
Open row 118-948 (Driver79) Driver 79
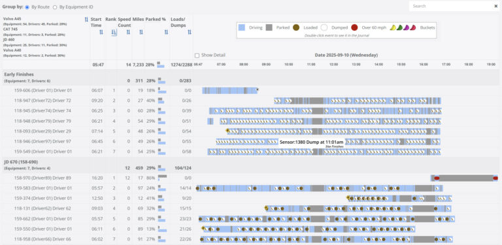click(x=42, y=122)
